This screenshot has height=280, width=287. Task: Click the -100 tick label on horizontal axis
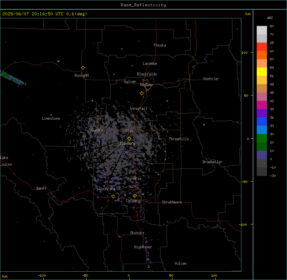coord(42,275)
